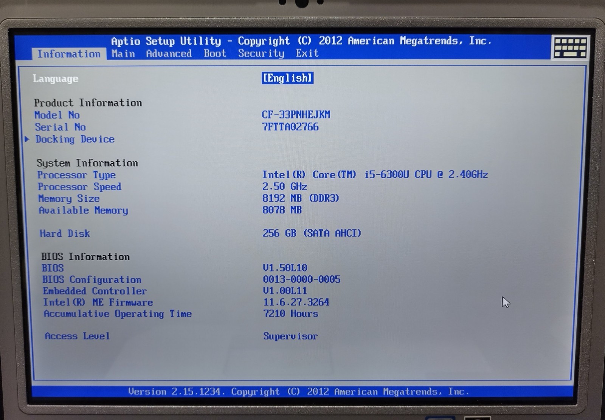Click the Serial No label
This screenshot has height=420, width=605.
point(60,127)
